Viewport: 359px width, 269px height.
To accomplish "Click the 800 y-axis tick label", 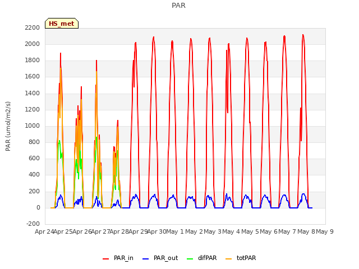I will pyautogui.click(x=34, y=142).
